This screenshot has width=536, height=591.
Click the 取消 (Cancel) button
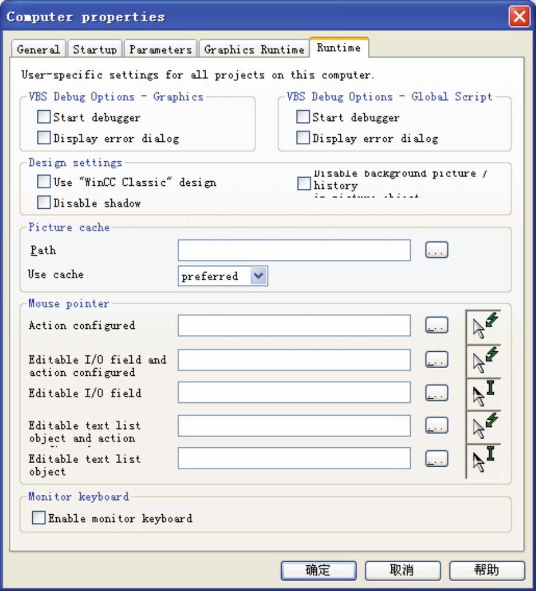(x=402, y=570)
